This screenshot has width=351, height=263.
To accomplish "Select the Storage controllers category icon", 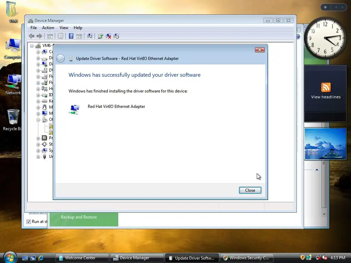I will (x=45, y=144).
